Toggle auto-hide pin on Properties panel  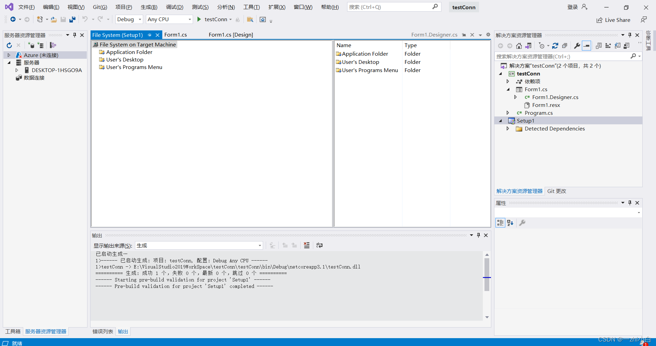630,203
